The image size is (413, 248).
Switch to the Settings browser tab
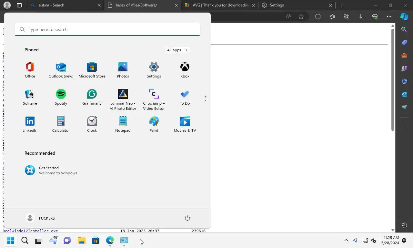pos(297,5)
